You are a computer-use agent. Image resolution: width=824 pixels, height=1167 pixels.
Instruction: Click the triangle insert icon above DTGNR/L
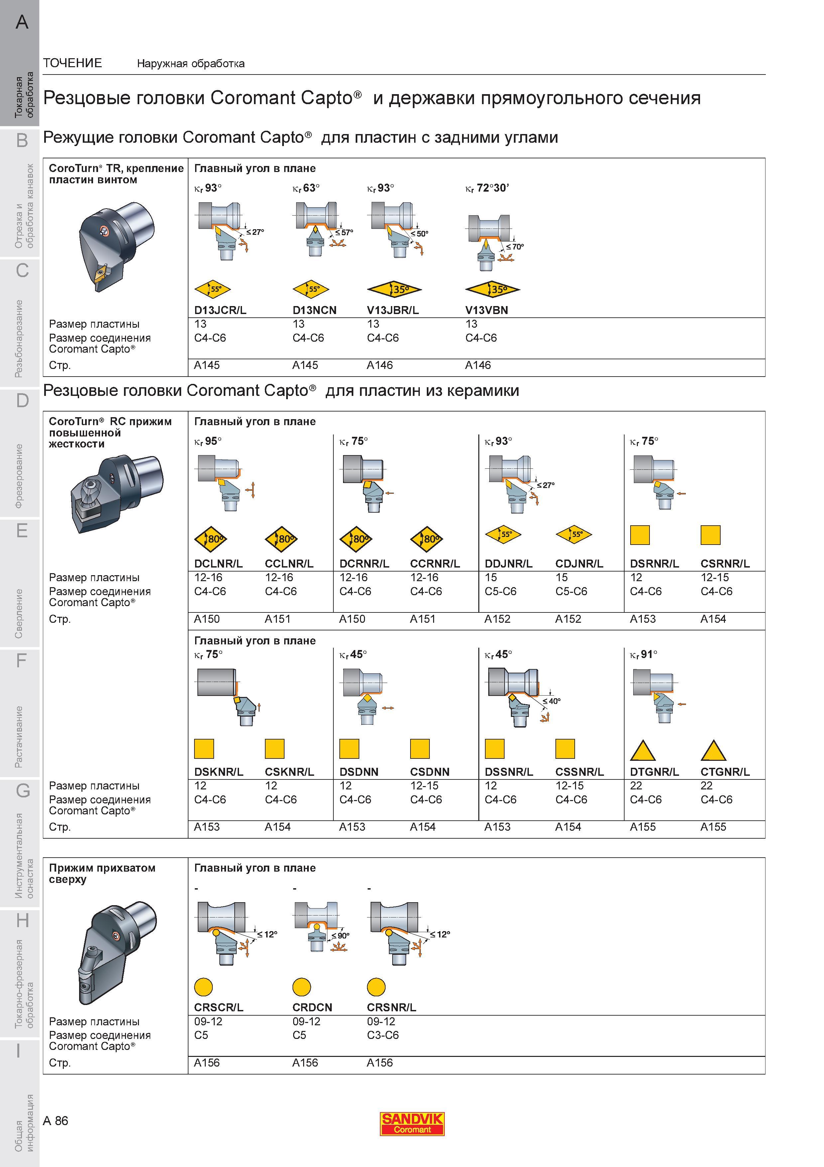tap(643, 750)
